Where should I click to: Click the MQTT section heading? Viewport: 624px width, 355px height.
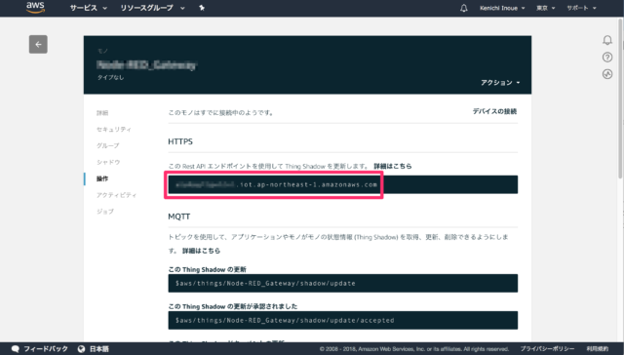(x=179, y=217)
